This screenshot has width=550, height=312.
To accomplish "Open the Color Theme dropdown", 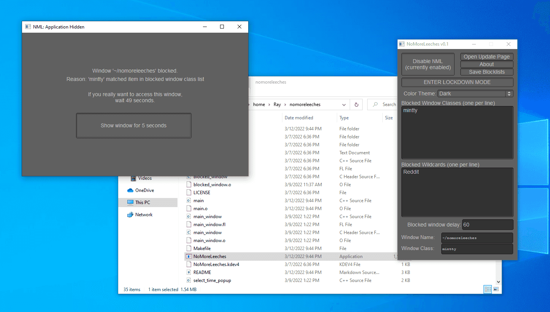I will point(475,93).
